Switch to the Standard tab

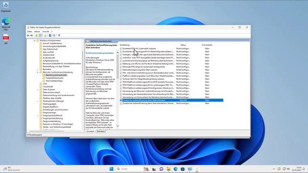coord(101,131)
